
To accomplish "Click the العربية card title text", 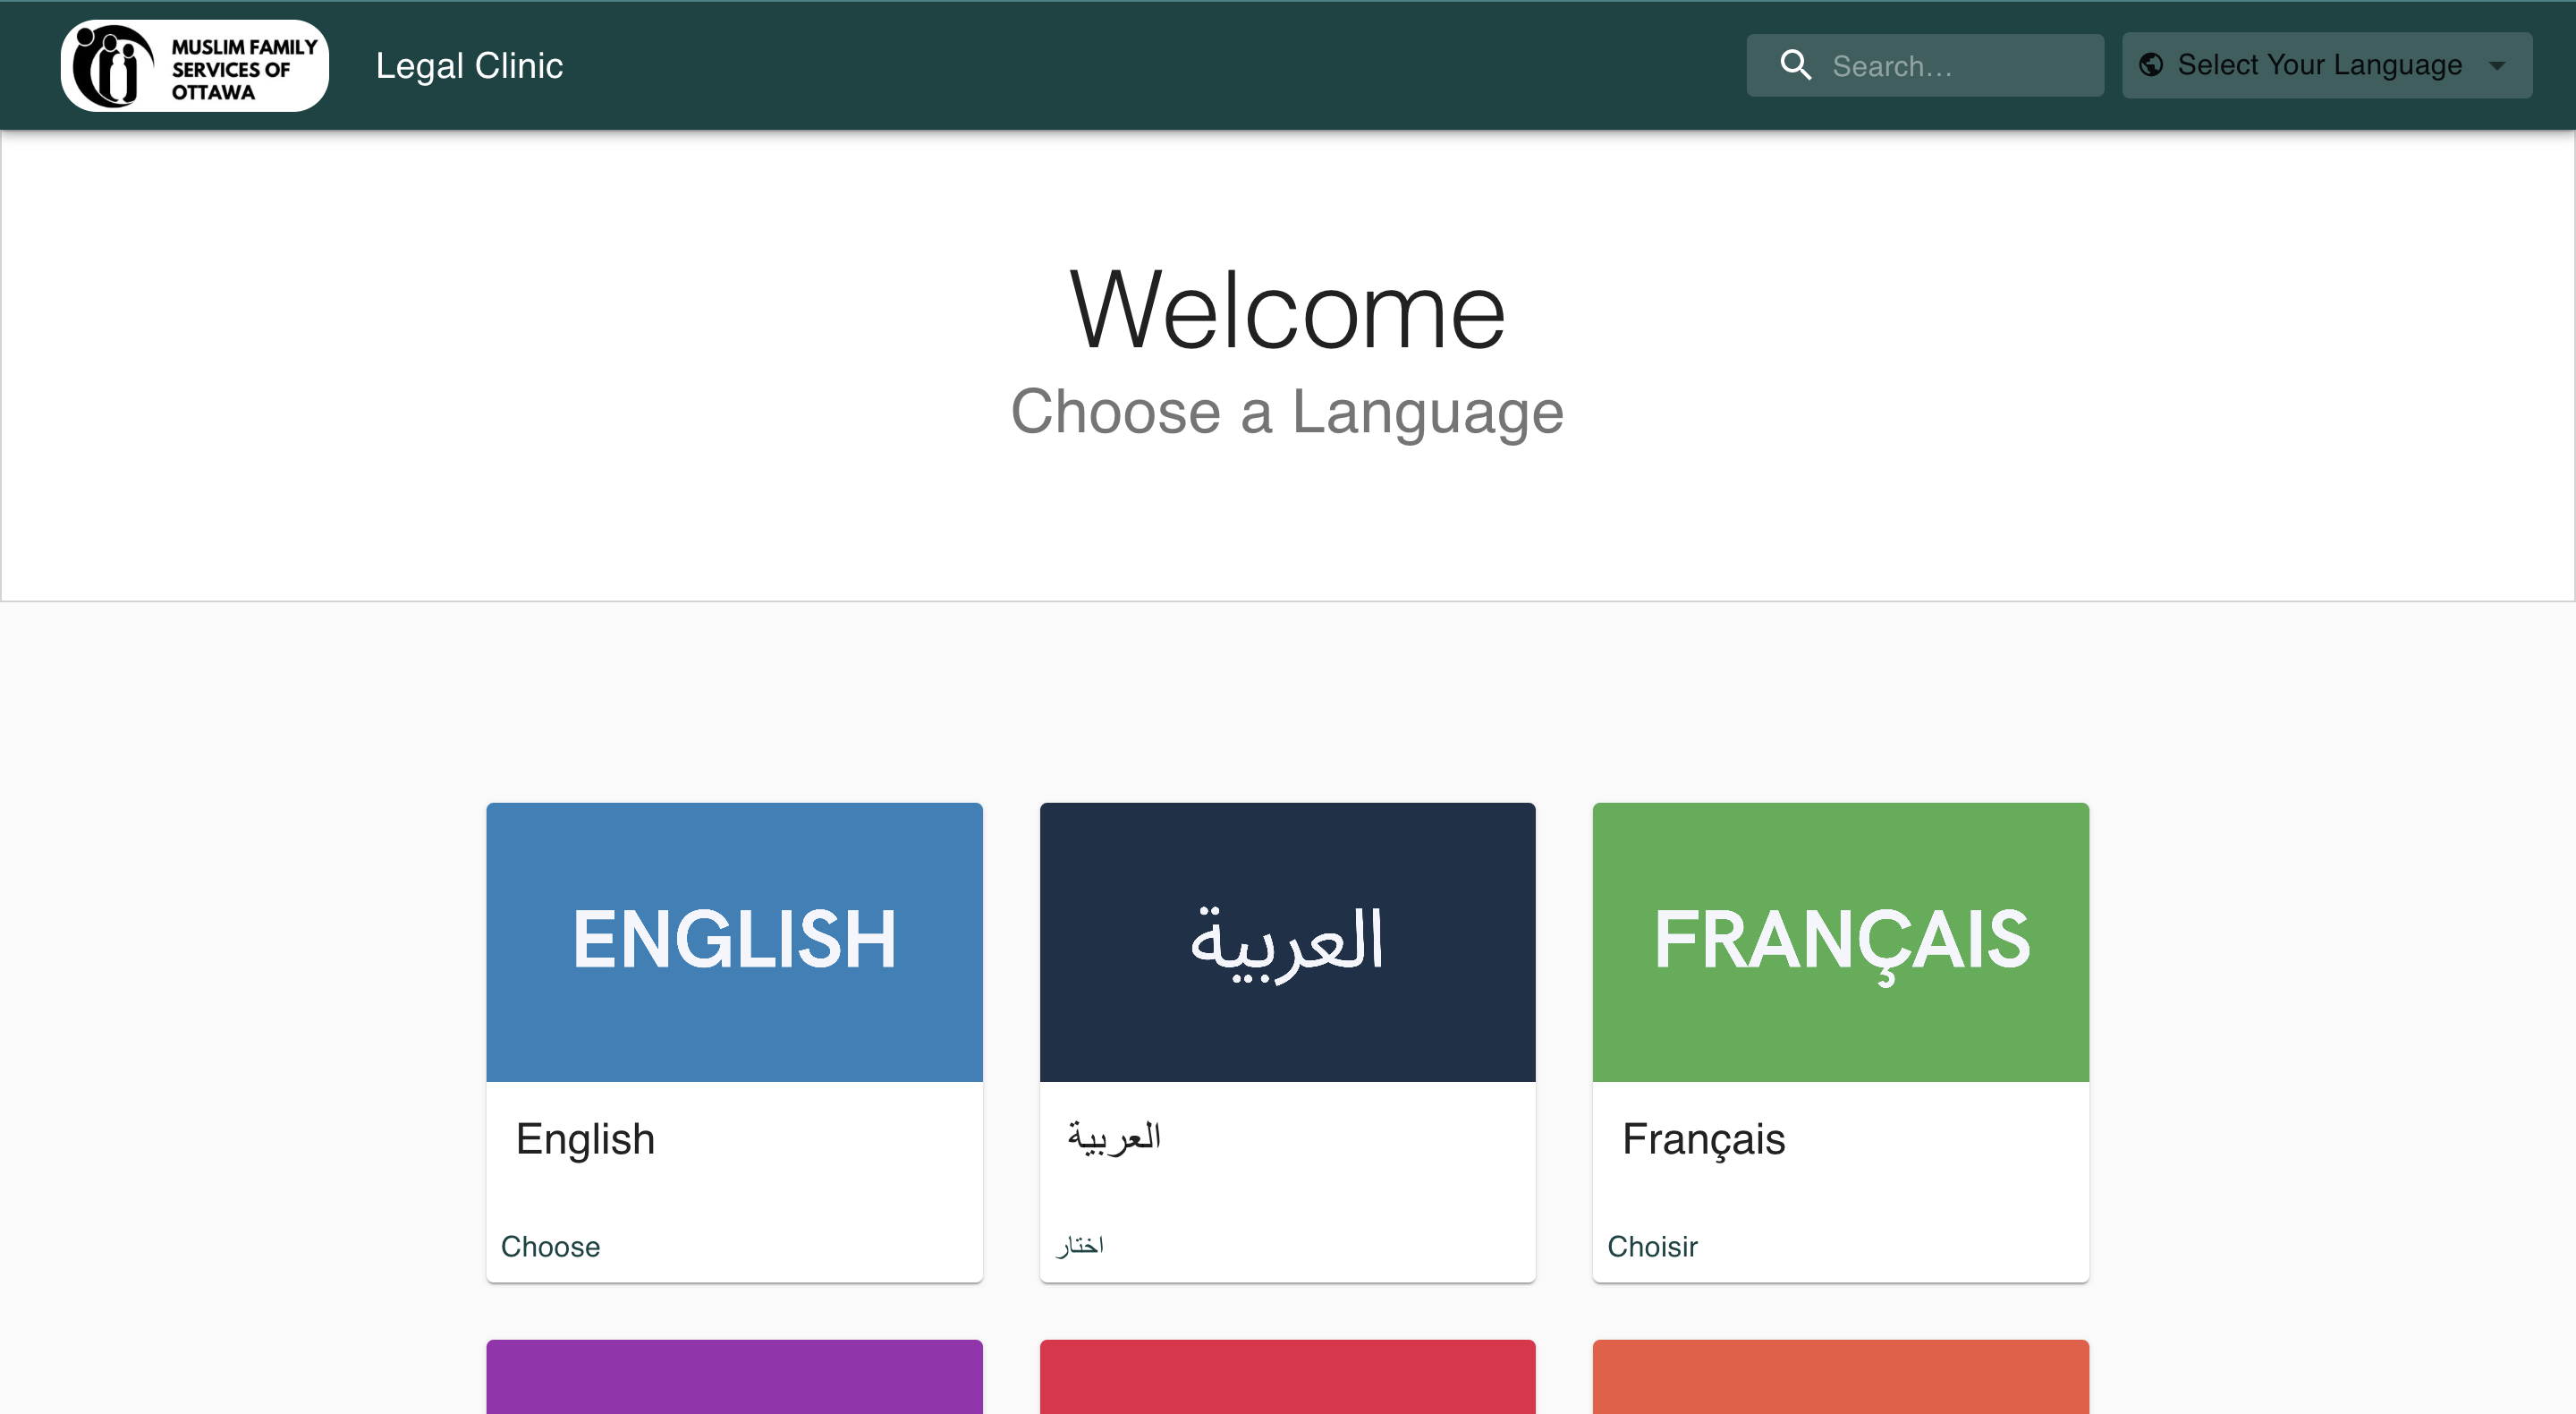I will point(1114,1137).
